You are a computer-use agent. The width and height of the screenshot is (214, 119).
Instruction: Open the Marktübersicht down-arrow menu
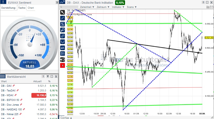click(48, 76)
